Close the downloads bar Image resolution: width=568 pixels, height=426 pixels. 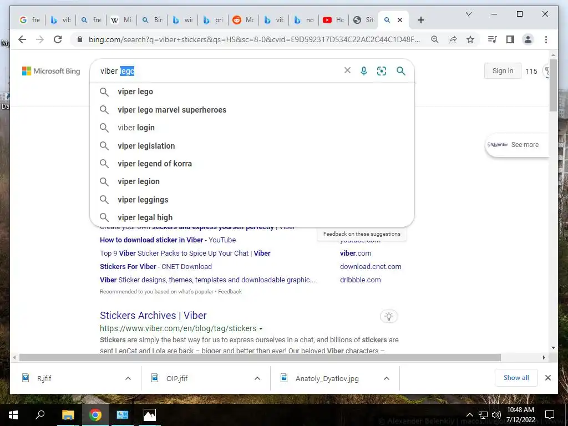(548, 378)
